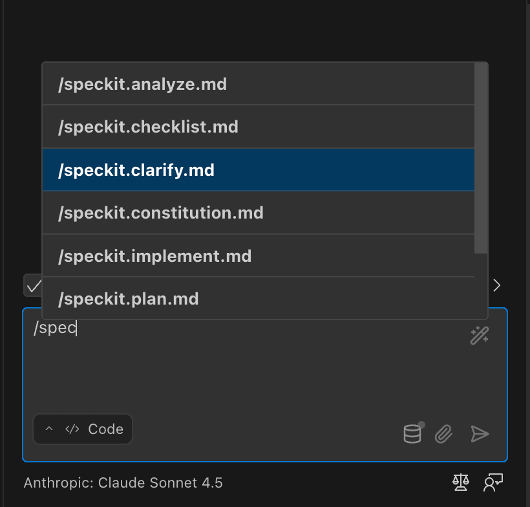This screenshot has width=530, height=507.
Task: Click the chat input field containing /spec
Action: click(x=265, y=385)
